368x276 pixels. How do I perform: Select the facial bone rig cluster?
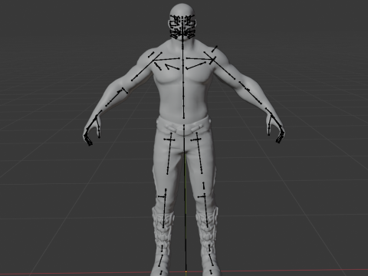pos(182,27)
